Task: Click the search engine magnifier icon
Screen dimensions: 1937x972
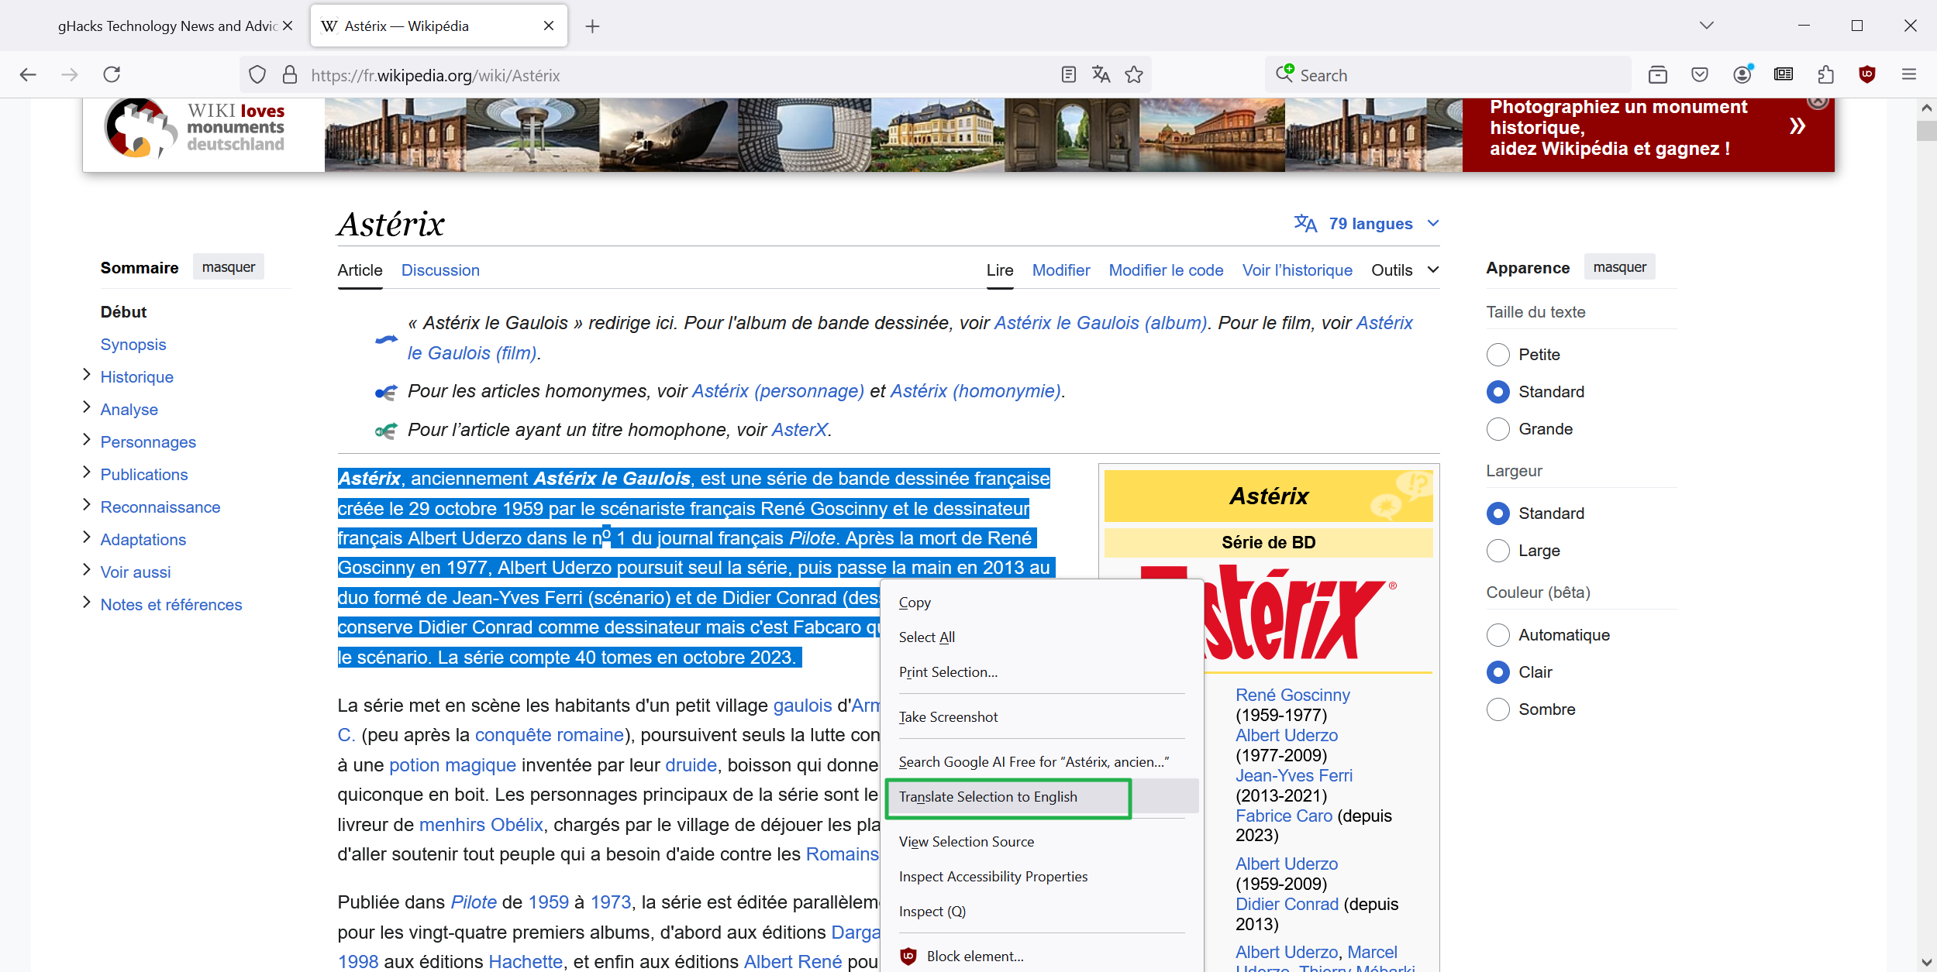Action: coord(1284,74)
